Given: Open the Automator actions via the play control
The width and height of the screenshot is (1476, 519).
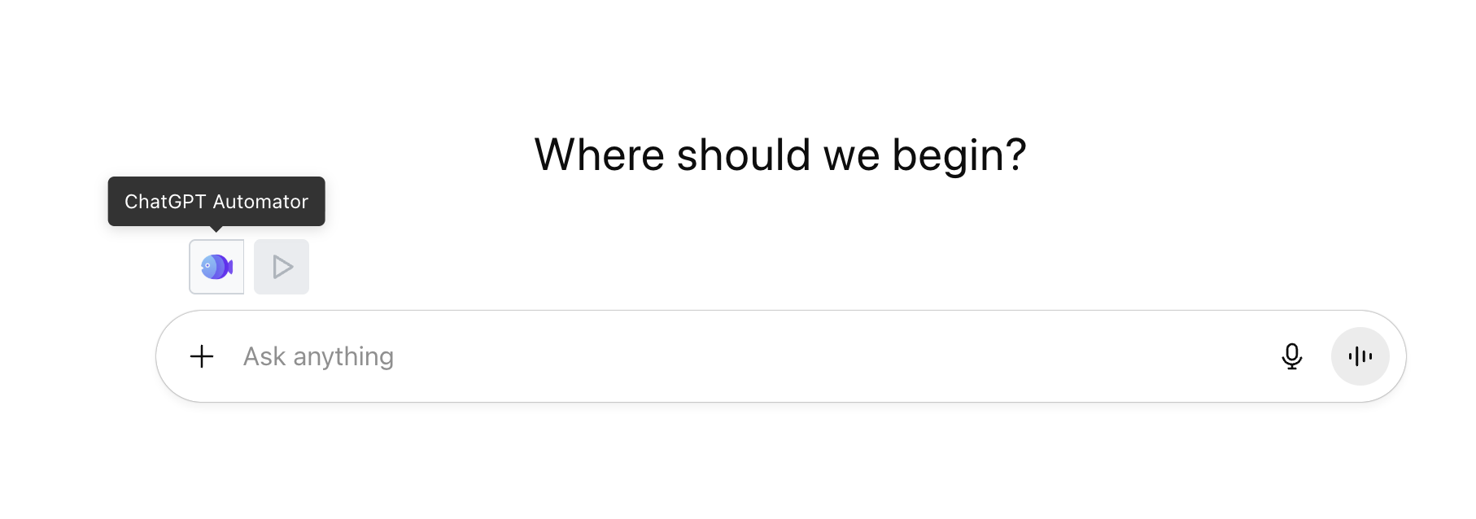Looking at the screenshot, I should pyautogui.click(x=282, y=266).
